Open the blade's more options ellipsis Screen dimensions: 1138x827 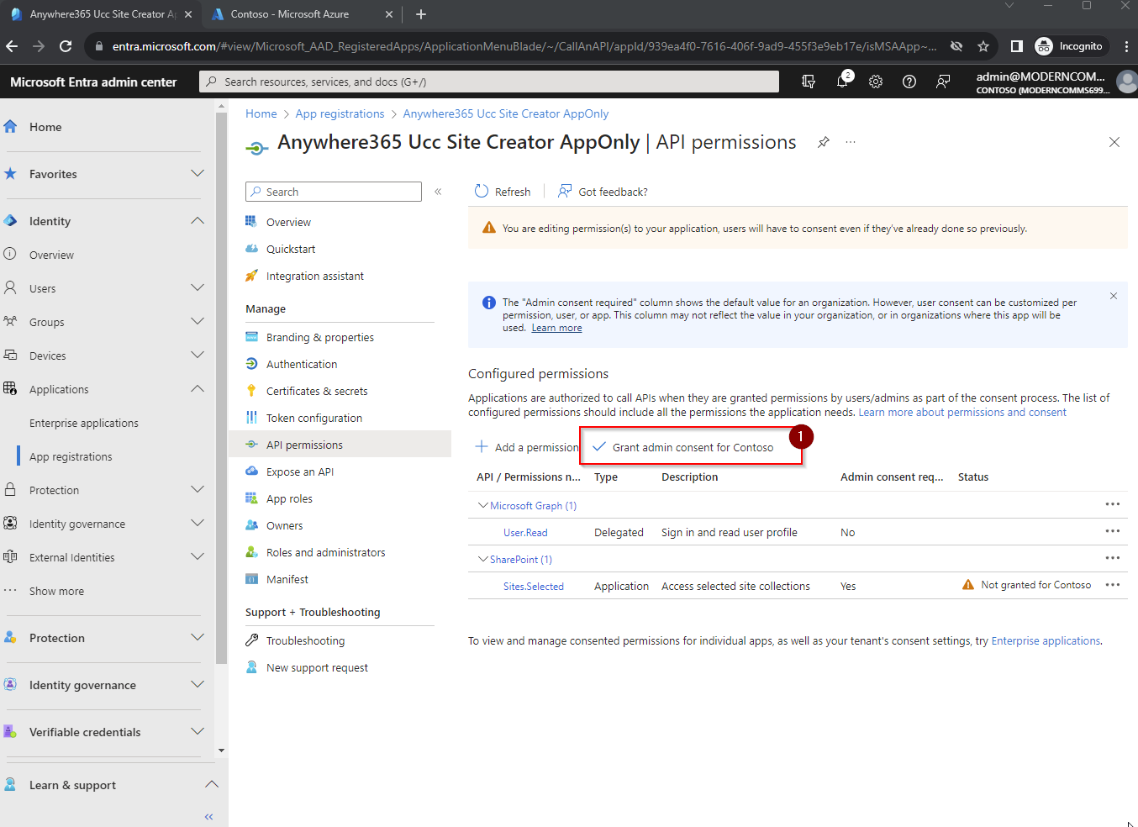click(x=851, y=142)
